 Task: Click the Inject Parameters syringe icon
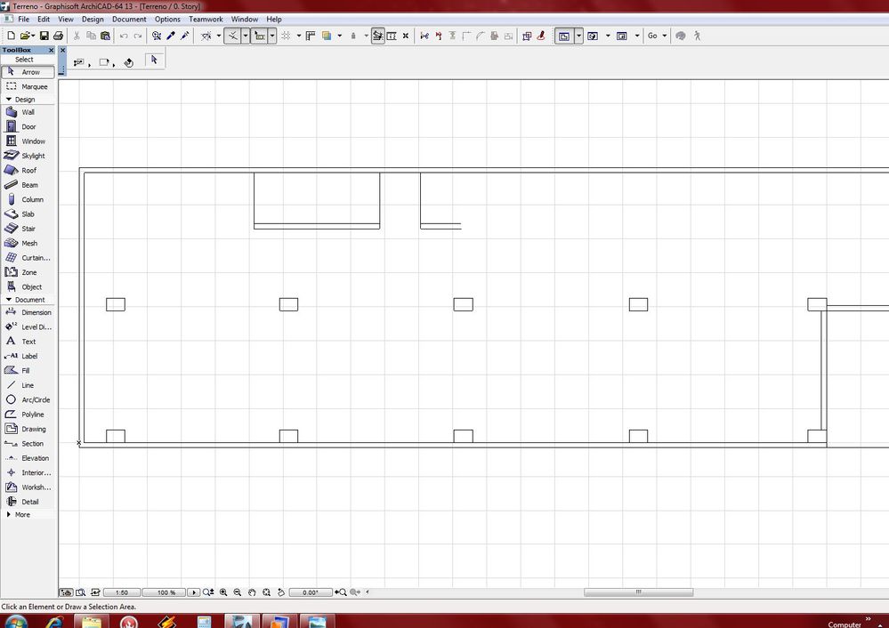(185, 36)
